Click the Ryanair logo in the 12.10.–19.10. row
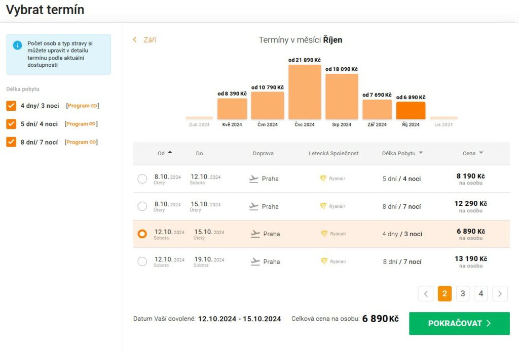Screen dimensions: 519x354 tap(324, 261)
